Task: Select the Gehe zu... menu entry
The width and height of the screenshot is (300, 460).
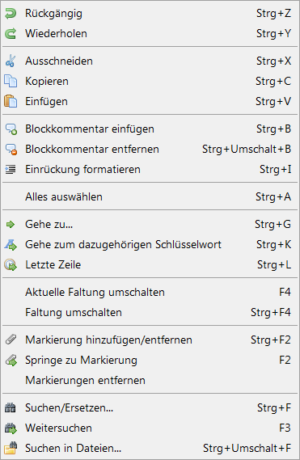Action: 150,225
